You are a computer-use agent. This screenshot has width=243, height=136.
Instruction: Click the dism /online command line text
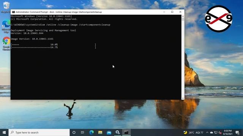pyautogui.click(x=75, y=25)
